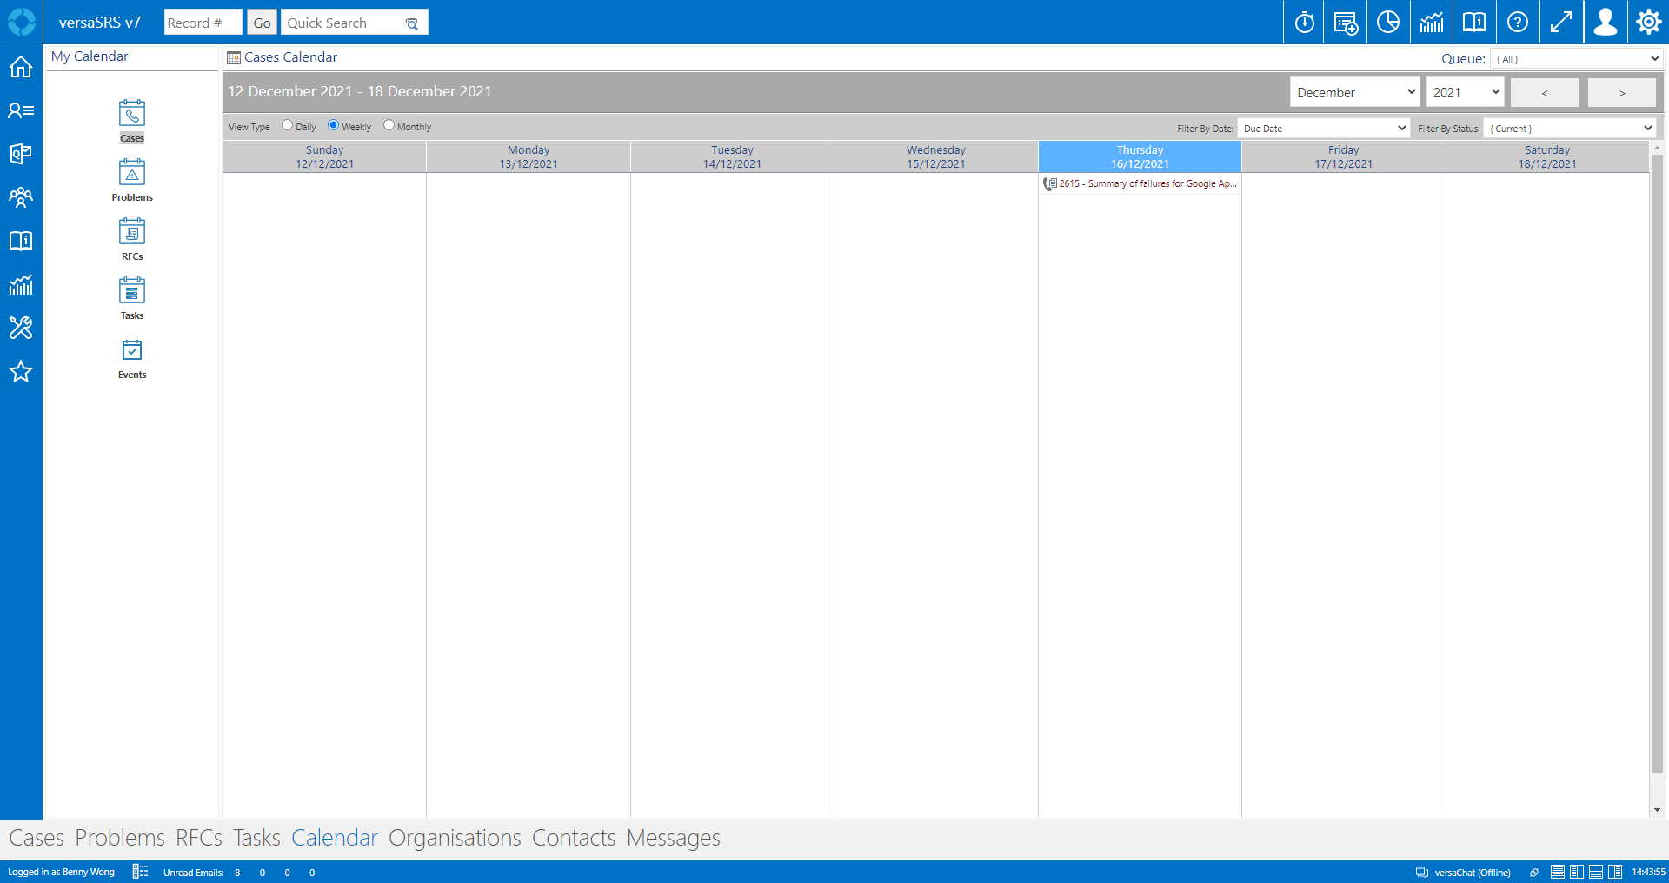Screen dimensions: 1669x883
Task: Select the Monthly view type
Action: point(389,125)
